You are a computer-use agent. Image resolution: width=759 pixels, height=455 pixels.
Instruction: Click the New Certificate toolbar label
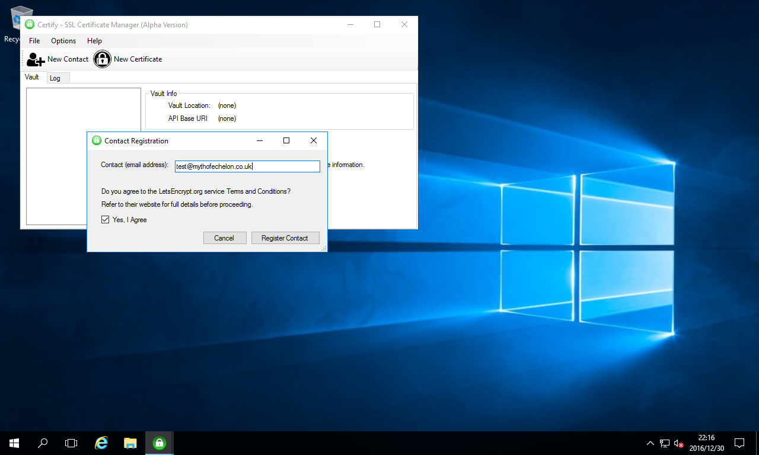pos(138,59)
